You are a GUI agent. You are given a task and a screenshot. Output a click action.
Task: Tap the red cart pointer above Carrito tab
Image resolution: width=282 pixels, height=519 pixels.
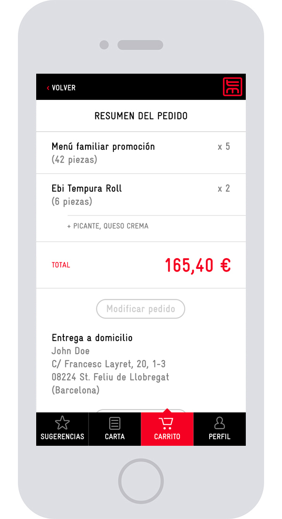pos(167,411)
